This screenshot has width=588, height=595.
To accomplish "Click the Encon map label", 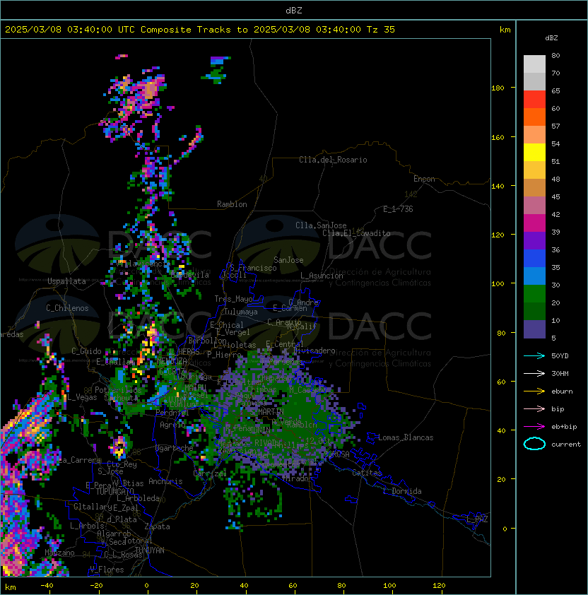I will [424, 179].
